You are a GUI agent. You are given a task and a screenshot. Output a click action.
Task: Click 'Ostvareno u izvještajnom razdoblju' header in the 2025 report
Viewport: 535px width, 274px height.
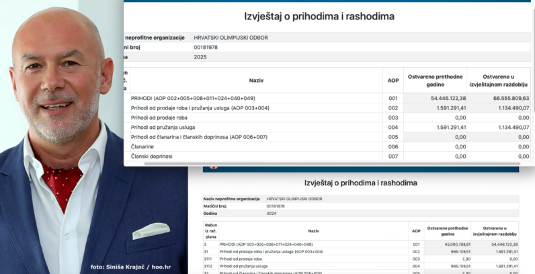(498, 81)
